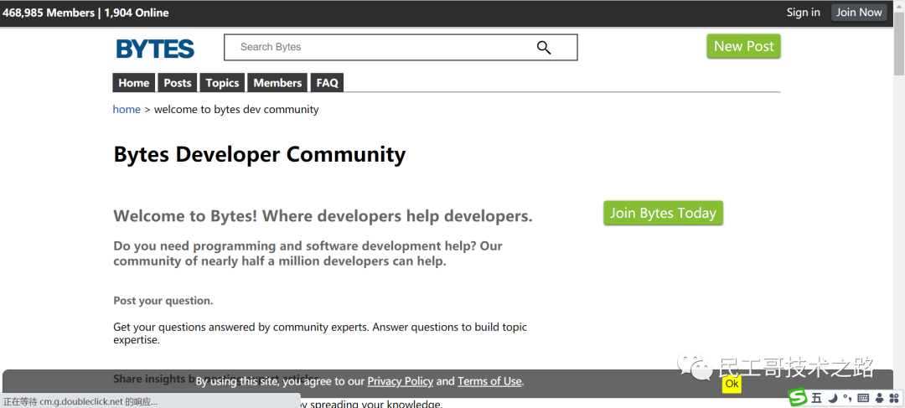Click the welcome to bytes dev community breadcrumb

236,109
